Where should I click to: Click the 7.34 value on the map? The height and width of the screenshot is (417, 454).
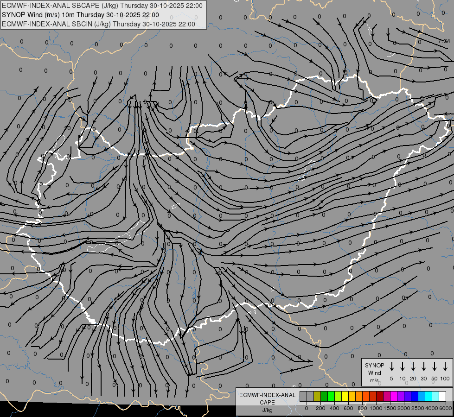(x=444, y=41)
